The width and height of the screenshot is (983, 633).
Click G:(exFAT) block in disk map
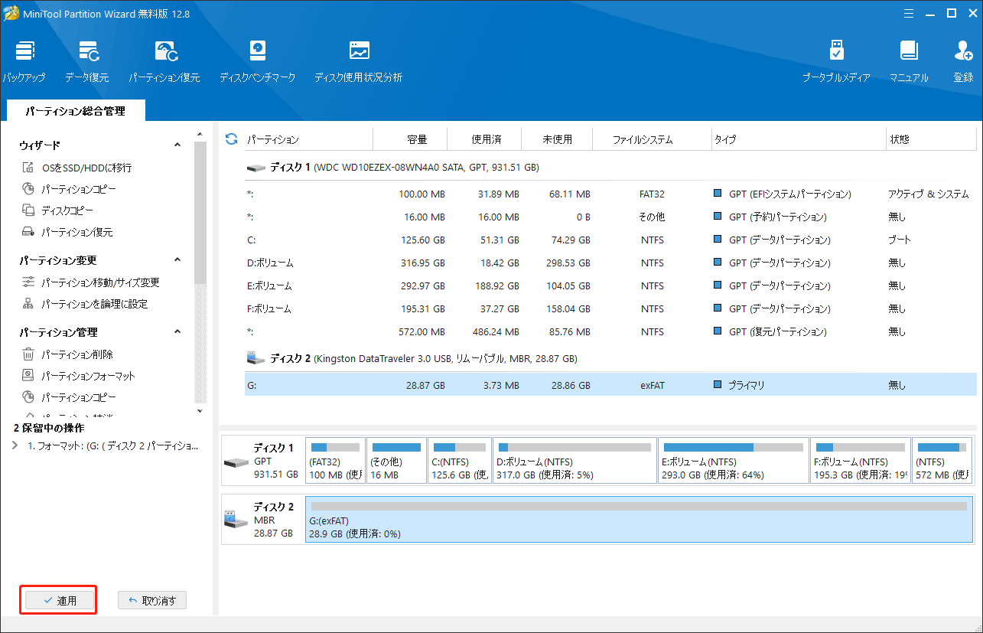[639, 519]
